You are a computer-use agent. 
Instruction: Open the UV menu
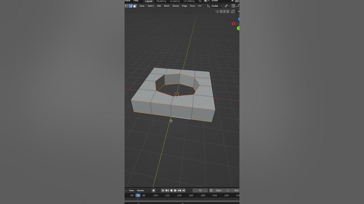click(200, 6)
